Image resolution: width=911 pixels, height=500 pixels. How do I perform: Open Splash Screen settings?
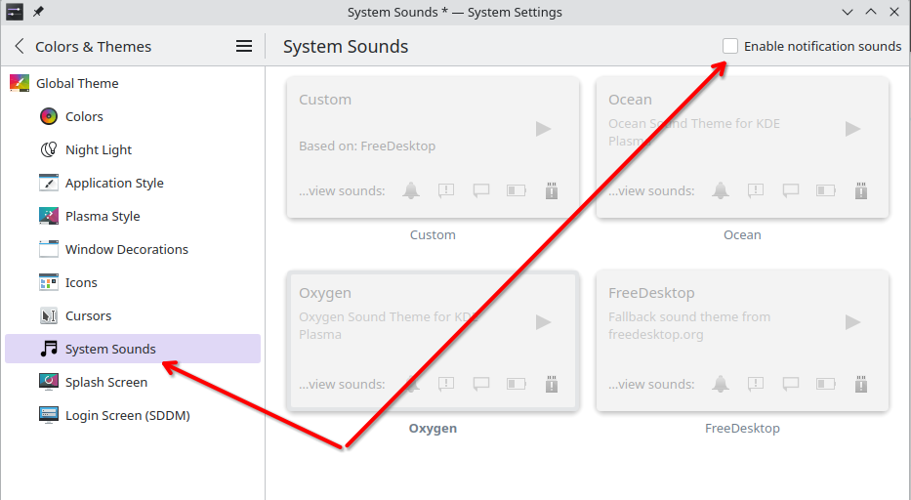(x=105, y=383)
